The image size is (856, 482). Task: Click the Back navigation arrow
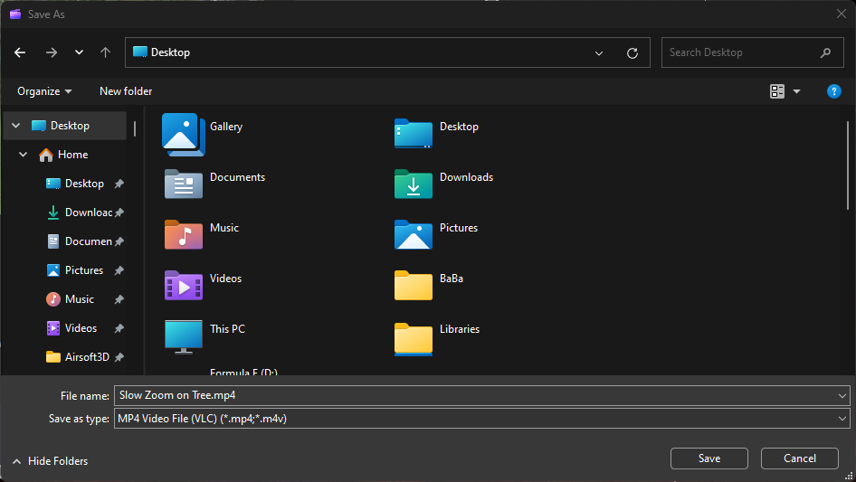[20, 52]
